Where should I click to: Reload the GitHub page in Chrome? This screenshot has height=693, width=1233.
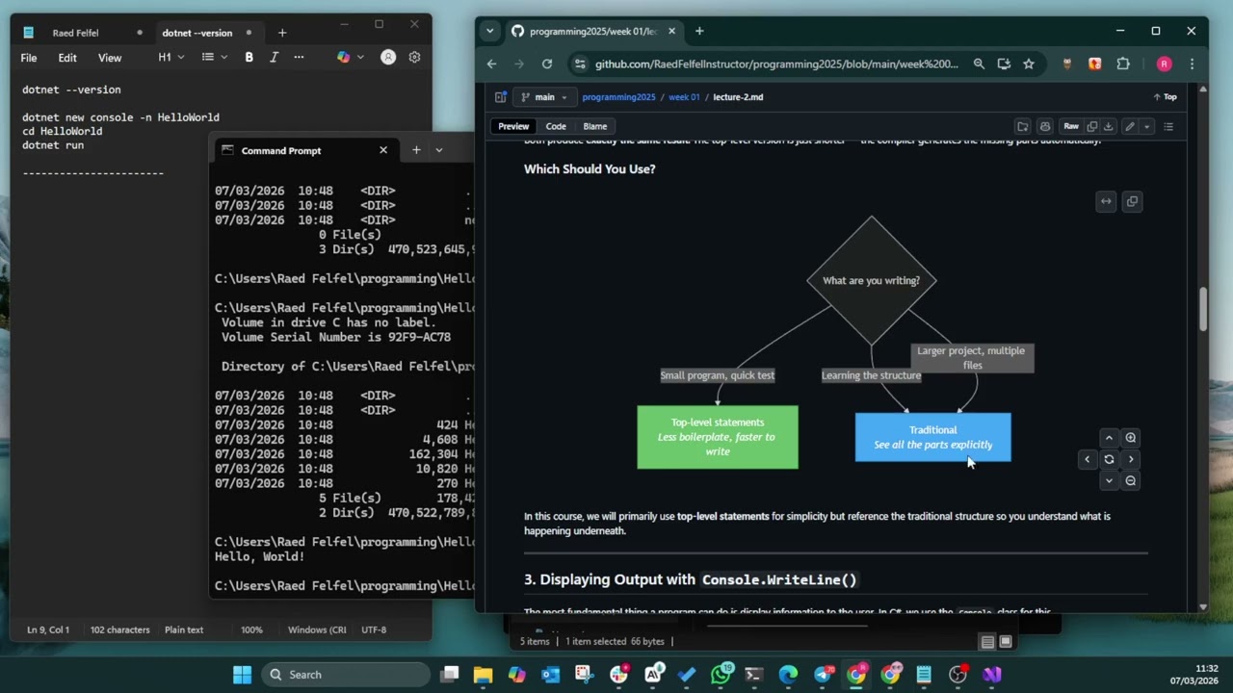click(547, 64)
